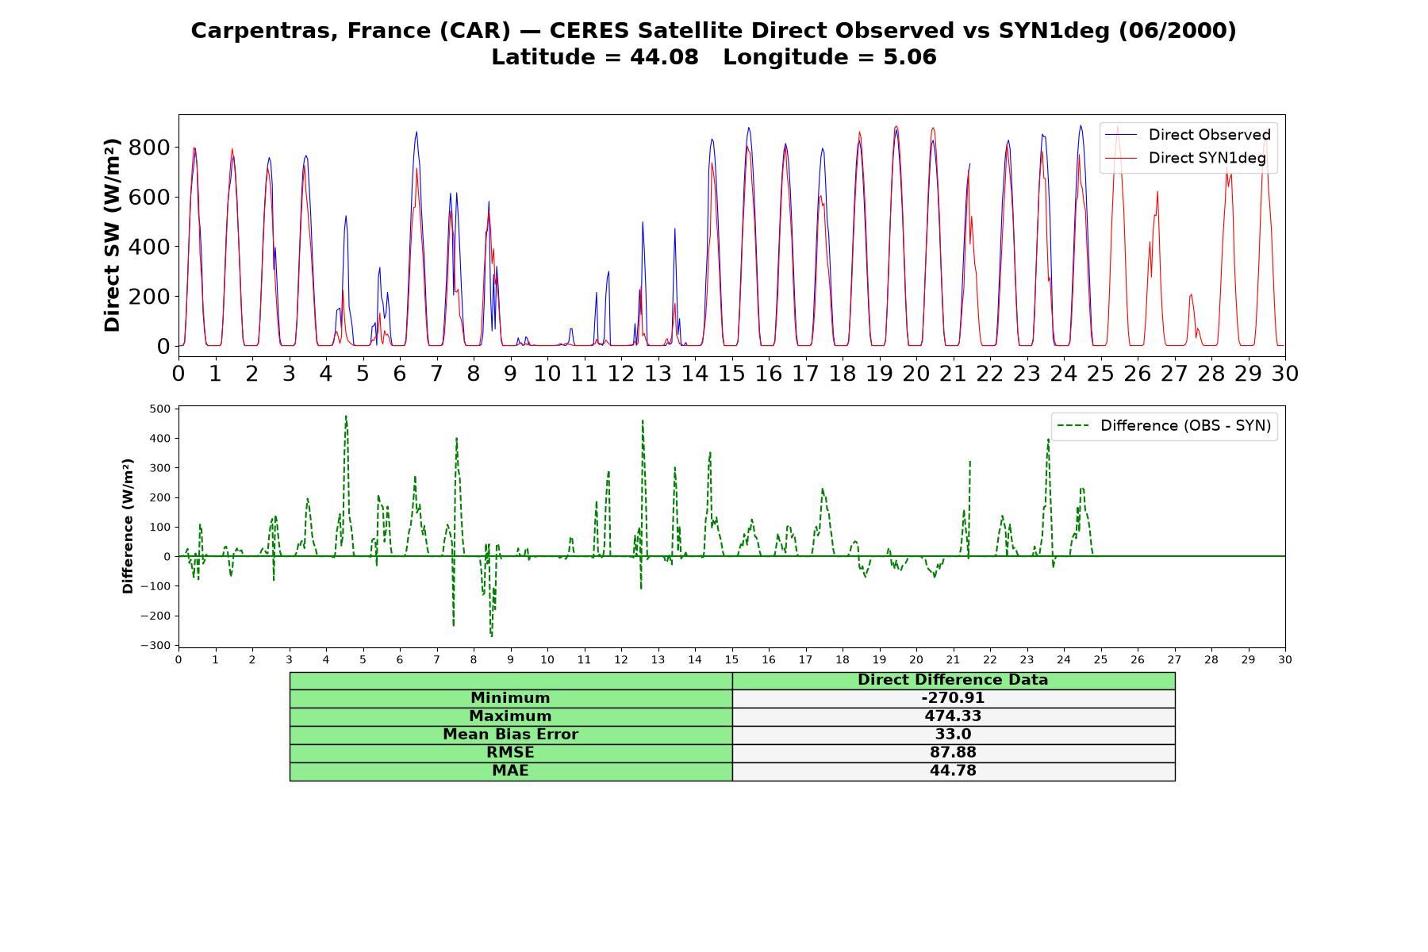This screenshot has height=952, width=1428.
Task: Click the Mean Bias Error value 33.0
Action: [x=953, y=735]
